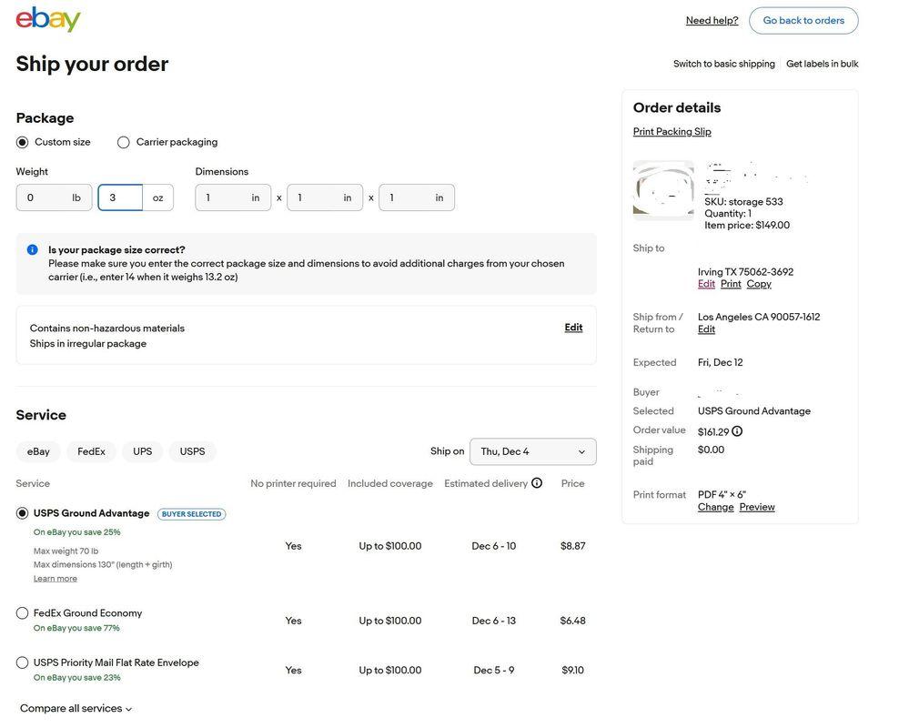The width and height of the screenshot is (909, 728).
Task: Click the Fri, Dec 12 expected date
Action: tap(720, 362)
